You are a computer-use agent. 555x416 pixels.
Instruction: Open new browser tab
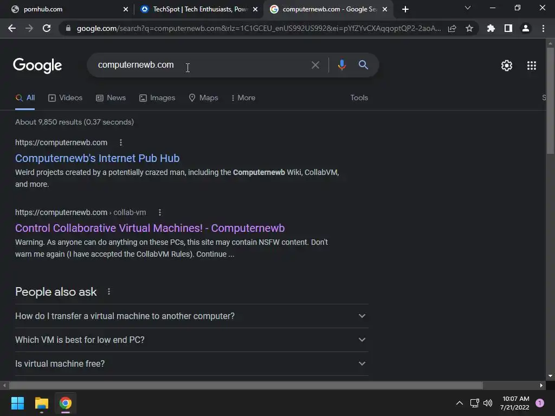405,9
